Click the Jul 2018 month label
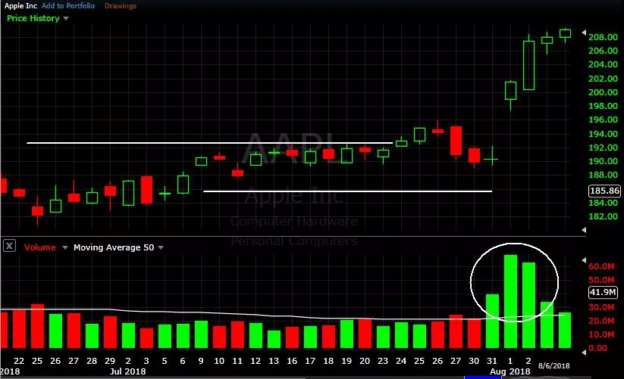 (x=127, y=371)
